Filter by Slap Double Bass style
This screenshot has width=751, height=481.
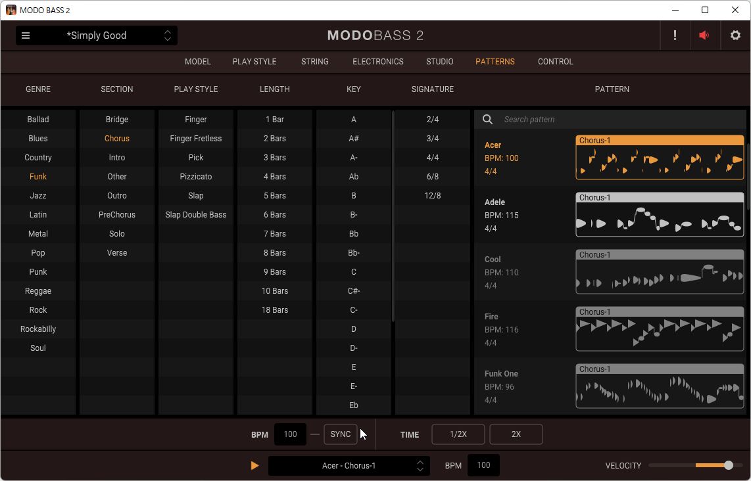point(196,215)
